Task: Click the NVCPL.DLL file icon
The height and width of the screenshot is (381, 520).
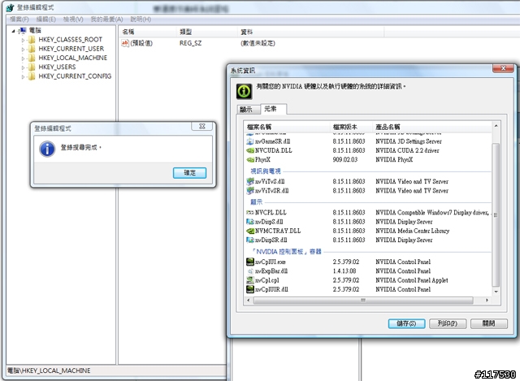Action: [x=250, y=213]
